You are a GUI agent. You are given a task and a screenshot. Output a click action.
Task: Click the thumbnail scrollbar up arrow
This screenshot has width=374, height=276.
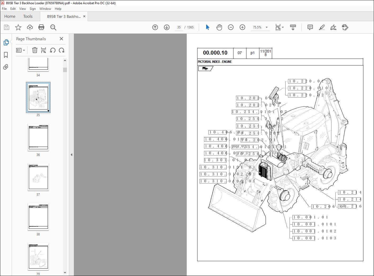[65, 60]
